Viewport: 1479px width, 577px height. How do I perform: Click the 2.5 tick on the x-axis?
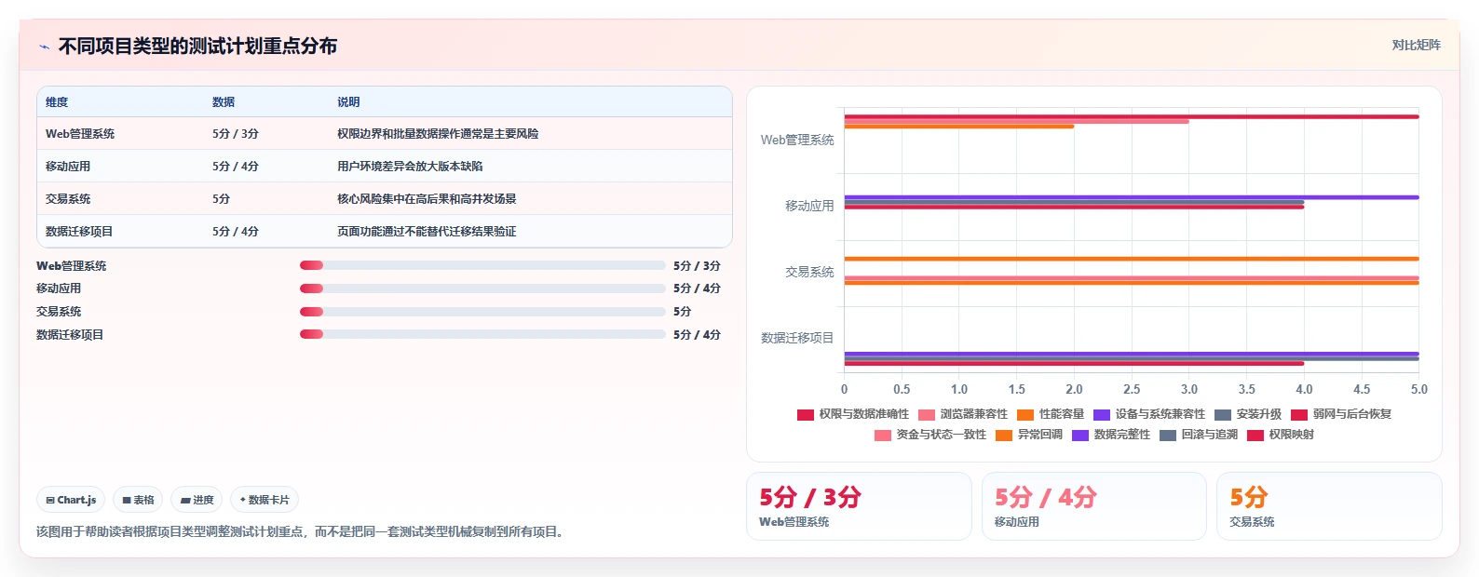tap(1132, 389)
